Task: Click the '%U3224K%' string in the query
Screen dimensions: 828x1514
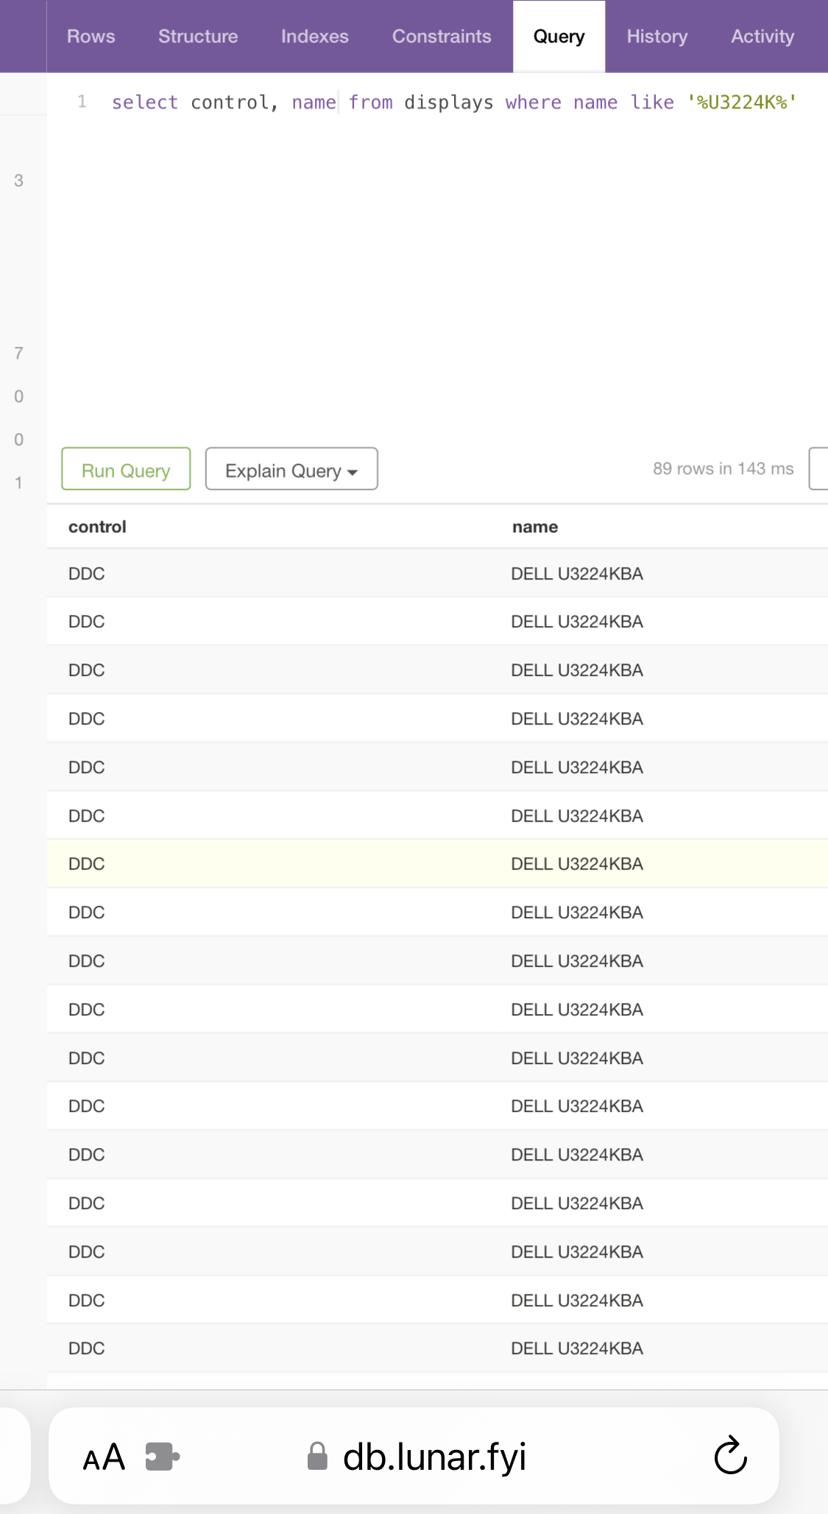Action: (742, 102)
